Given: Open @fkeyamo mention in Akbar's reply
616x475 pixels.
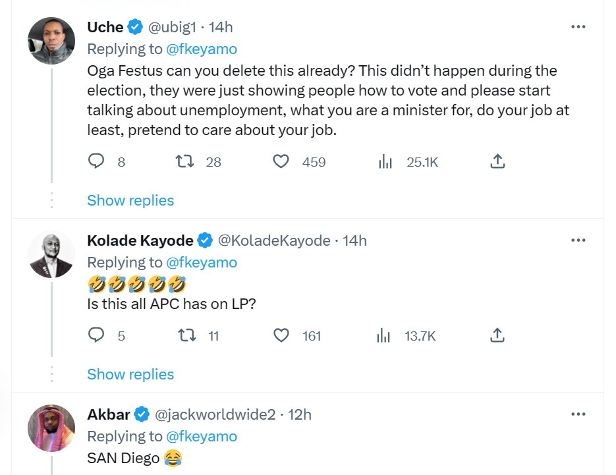Looking at the screenshot, I should tap(202, 436).
